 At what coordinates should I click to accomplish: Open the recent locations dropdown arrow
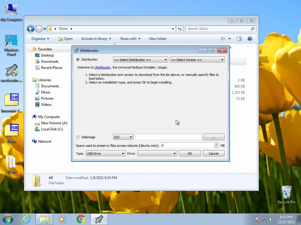click(45, 29)
